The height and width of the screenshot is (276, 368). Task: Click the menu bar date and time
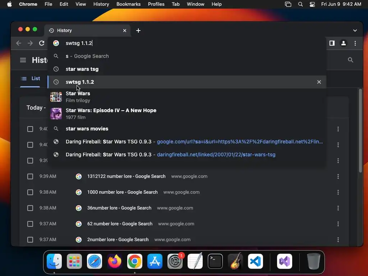[341, 4]
